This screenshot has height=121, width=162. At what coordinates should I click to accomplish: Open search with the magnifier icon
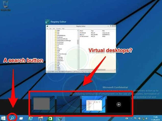click(12, 118)
